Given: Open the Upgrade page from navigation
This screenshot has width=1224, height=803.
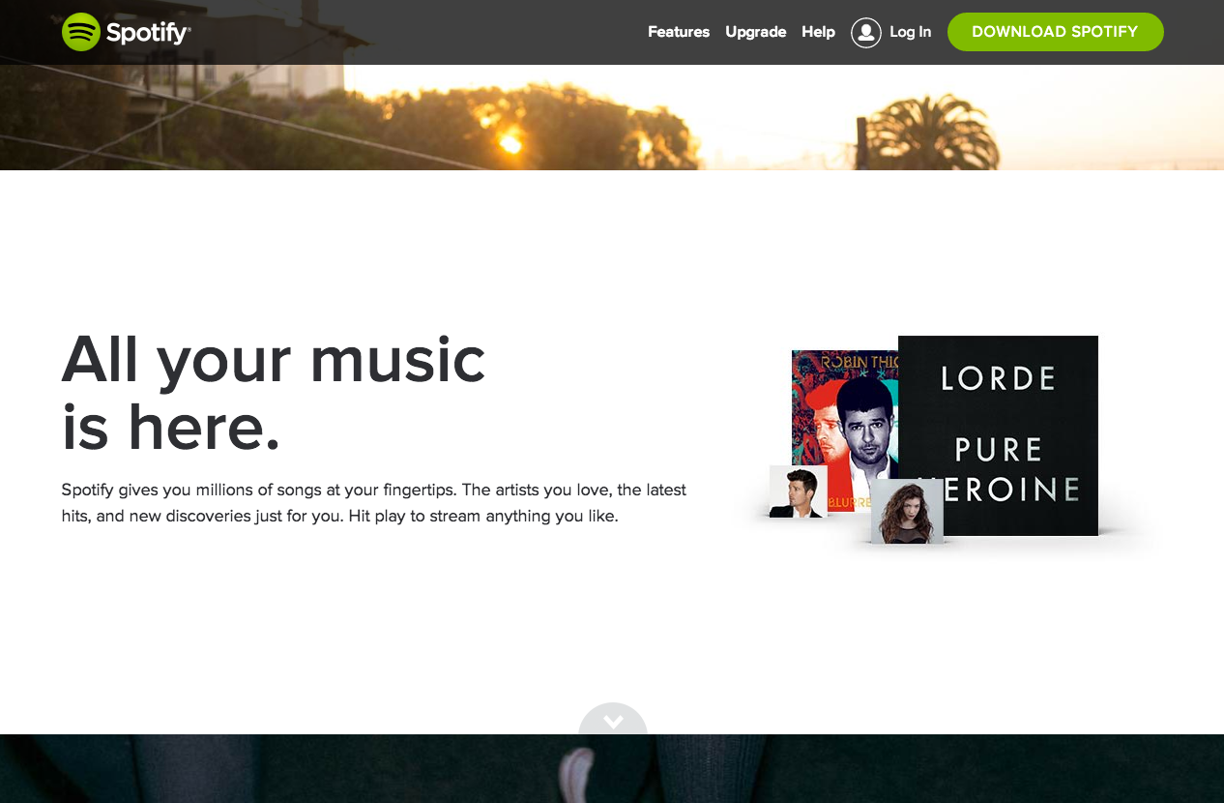Looking at the screenshot, I should tap(756, 32).
